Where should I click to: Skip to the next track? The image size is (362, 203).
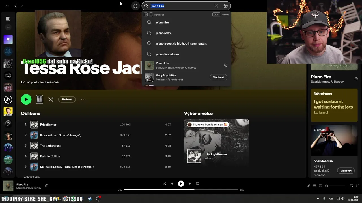tap(190, 184)
